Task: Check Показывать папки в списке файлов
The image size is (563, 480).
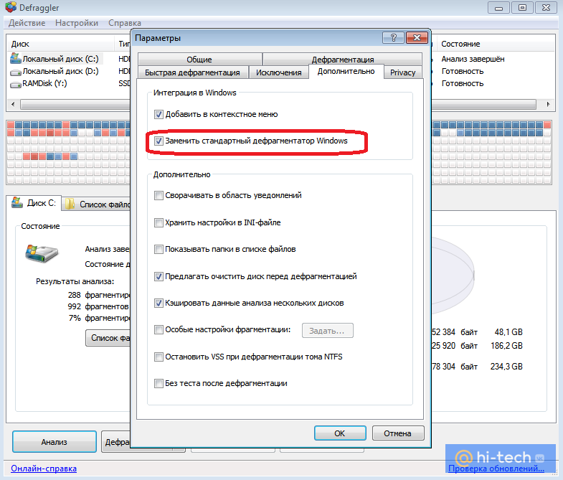Action: click(159, 250)
